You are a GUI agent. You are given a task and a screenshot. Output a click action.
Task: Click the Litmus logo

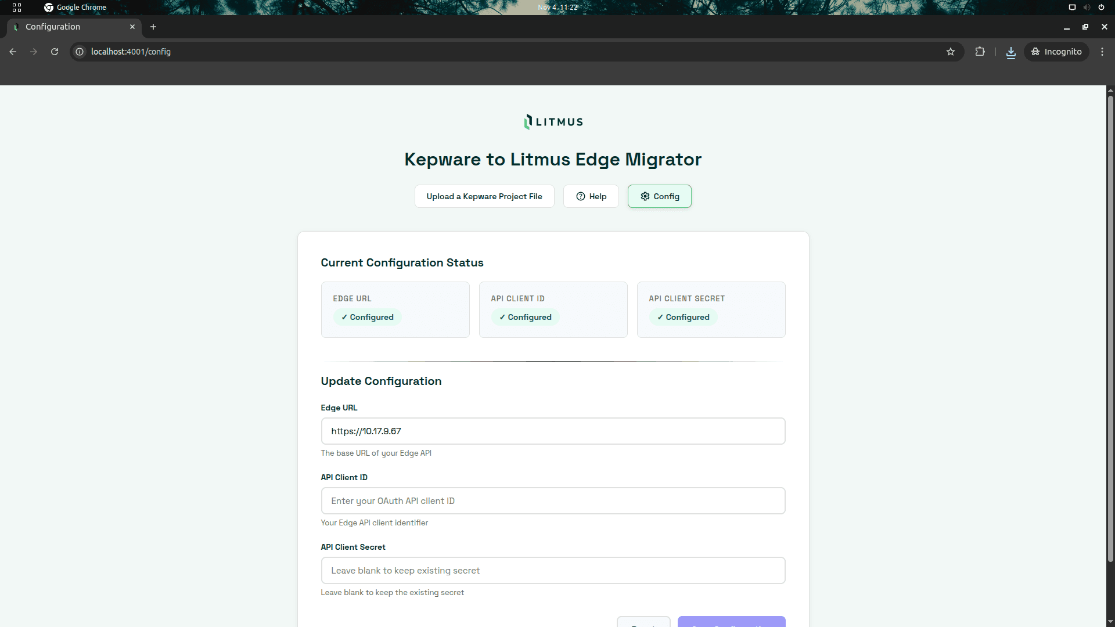[x=552, y=121]
